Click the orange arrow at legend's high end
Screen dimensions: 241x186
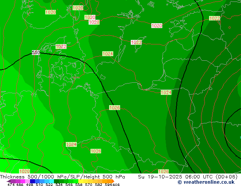[x=113, y=181]
